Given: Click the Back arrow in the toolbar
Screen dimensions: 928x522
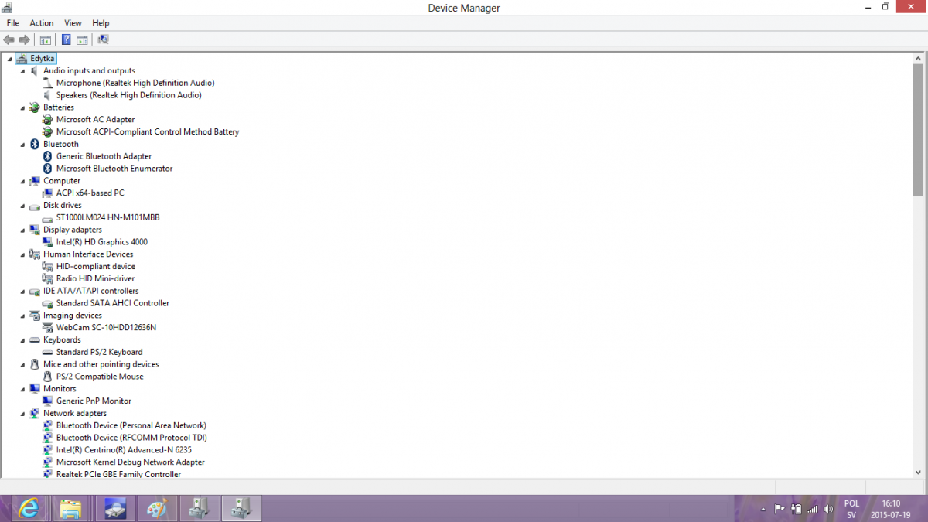Looking at the screenshot, I should click(x=9, y=39).
